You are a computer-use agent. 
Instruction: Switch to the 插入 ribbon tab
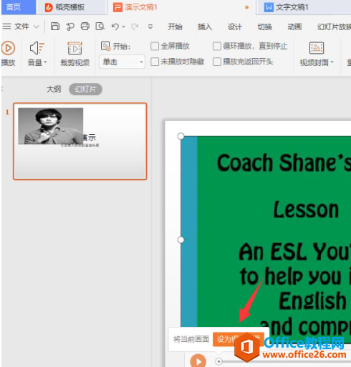tap(205, 27)
